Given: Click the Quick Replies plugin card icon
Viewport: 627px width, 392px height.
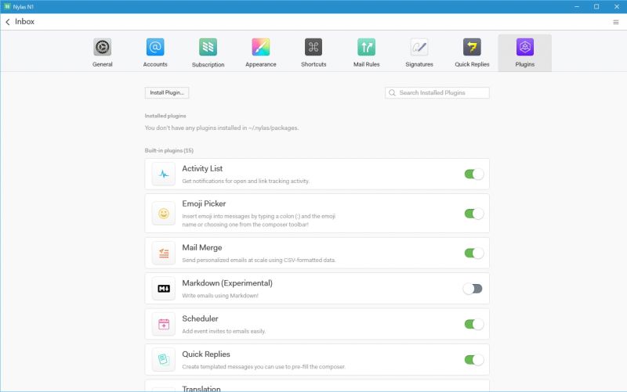Looking at the screenshot, I should point(164,360).
